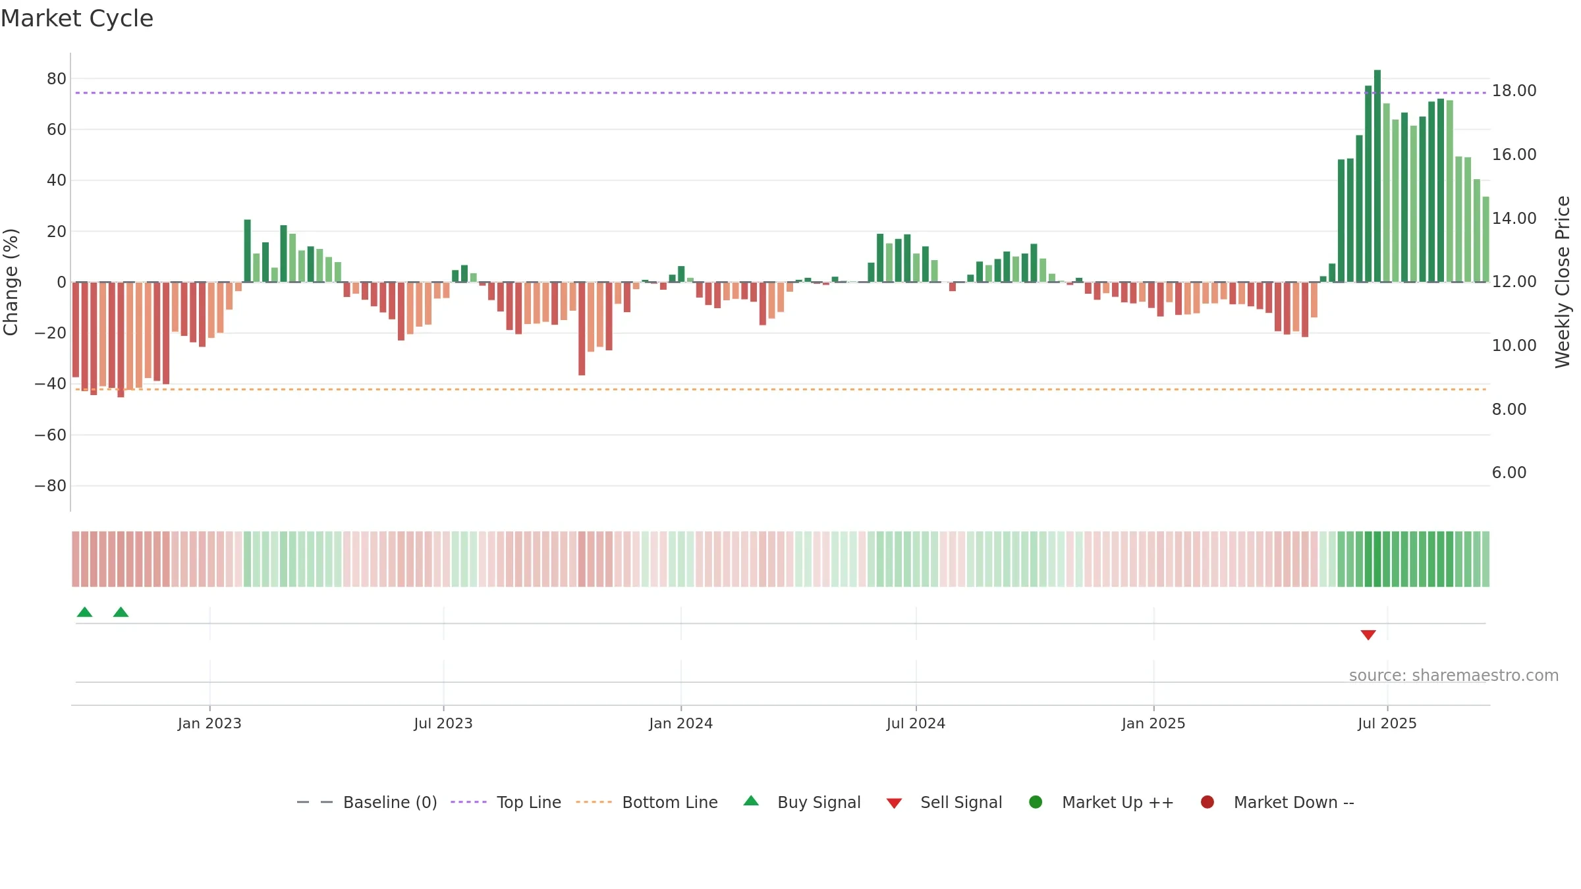Click the Market Cycle chart title
1581x889 pixels.
77,18
